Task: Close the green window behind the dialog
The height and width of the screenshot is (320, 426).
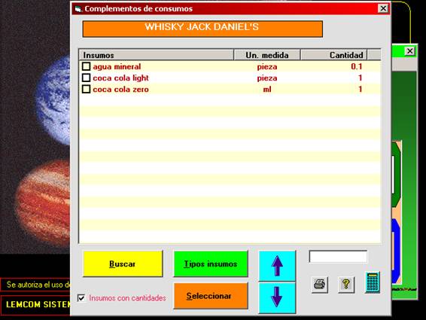Action: pyautogui.click(x=409, y=51)
